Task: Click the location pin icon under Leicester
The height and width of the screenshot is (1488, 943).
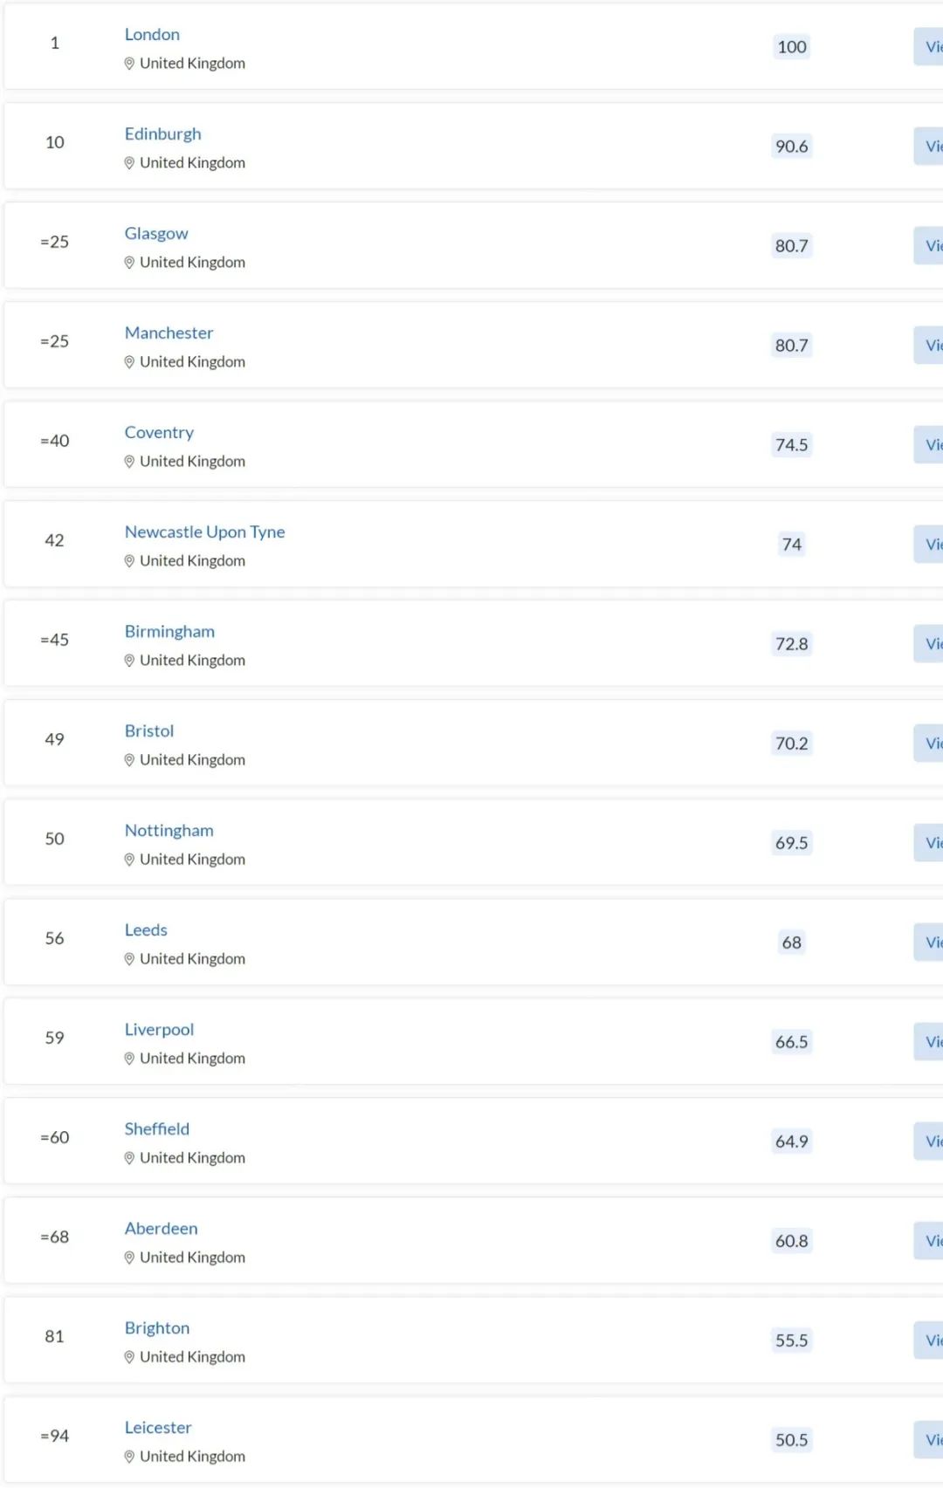Action: pos(129,1457)
